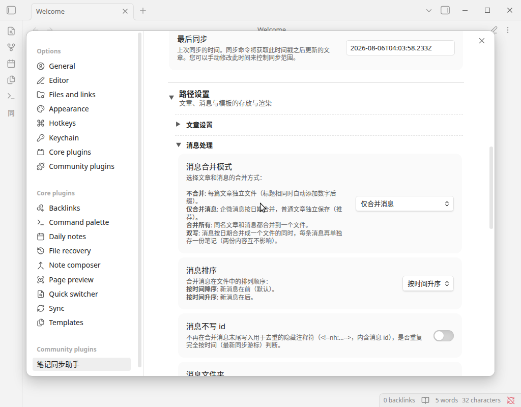The image size is (521, 407).
Task: Expand the 文章设置 section
Action: [x=178, y=124]
